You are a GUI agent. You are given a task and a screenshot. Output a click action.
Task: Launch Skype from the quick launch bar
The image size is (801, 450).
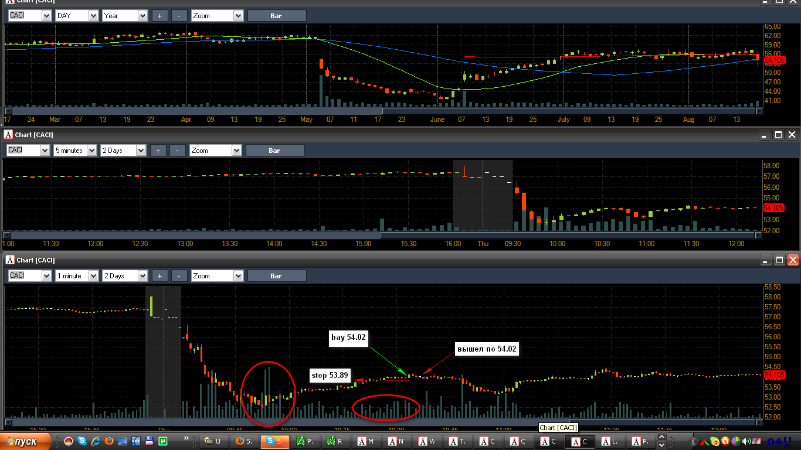(82, 441)
